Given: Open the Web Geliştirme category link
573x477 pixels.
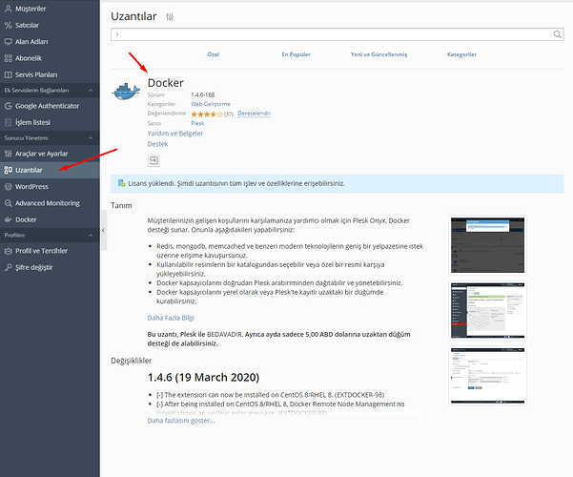Looking at the screenshot, I should point(211,104).
